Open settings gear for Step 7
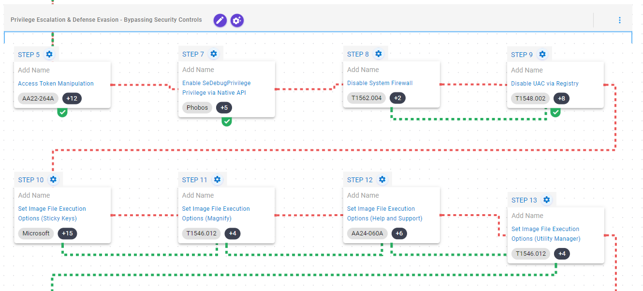Image resolution: width=643 pixels, height=291 pixels. [214, 54]
